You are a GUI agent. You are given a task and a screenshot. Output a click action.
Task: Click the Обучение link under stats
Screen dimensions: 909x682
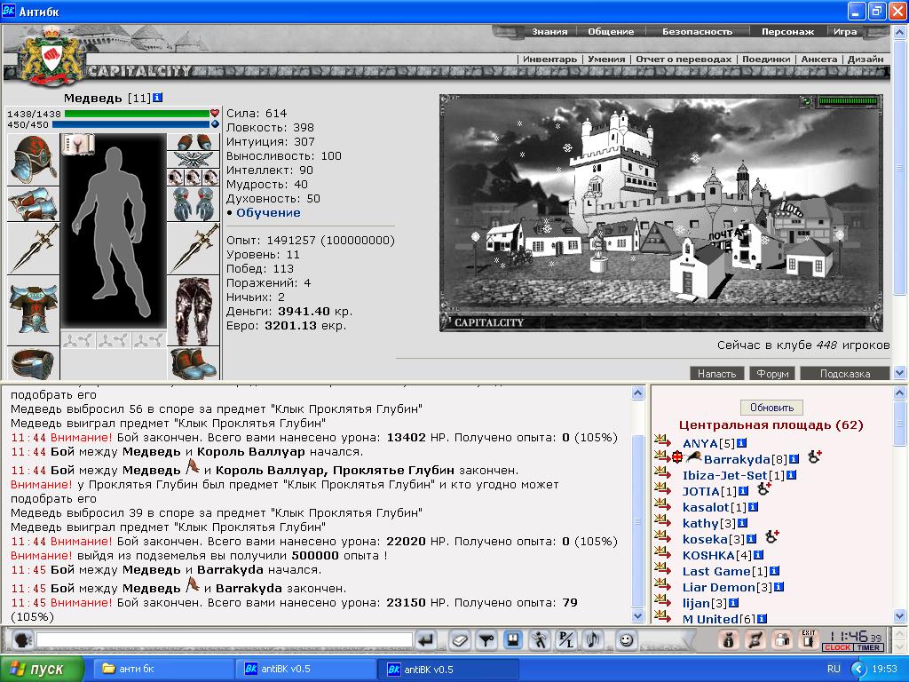tap(268, 213)
